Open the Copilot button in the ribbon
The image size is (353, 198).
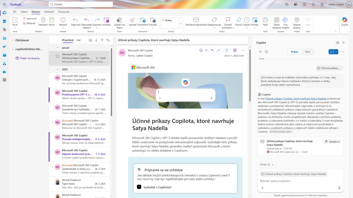click(x=344, y=20)
